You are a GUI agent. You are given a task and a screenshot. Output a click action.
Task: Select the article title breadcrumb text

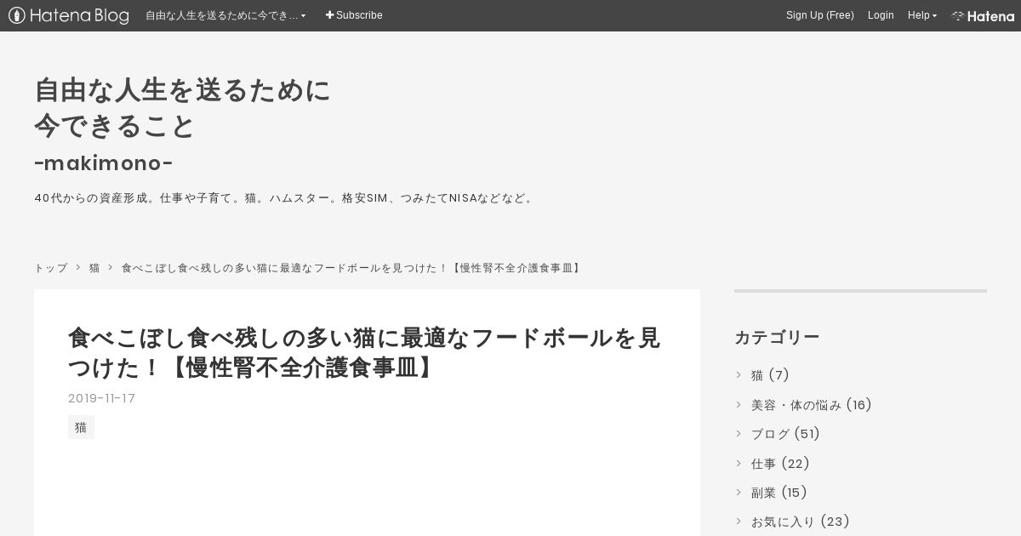point(352,268)
